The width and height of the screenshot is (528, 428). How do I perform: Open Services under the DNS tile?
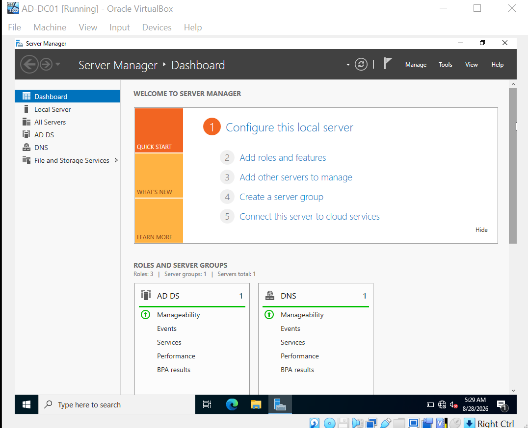click(x=292, y=342)
